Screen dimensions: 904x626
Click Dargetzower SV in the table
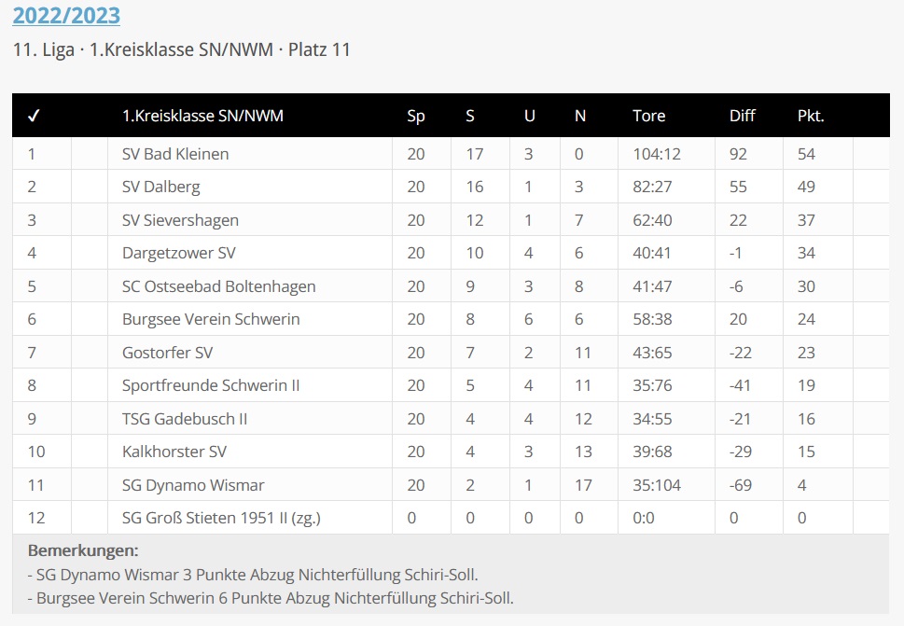(179, 253)
